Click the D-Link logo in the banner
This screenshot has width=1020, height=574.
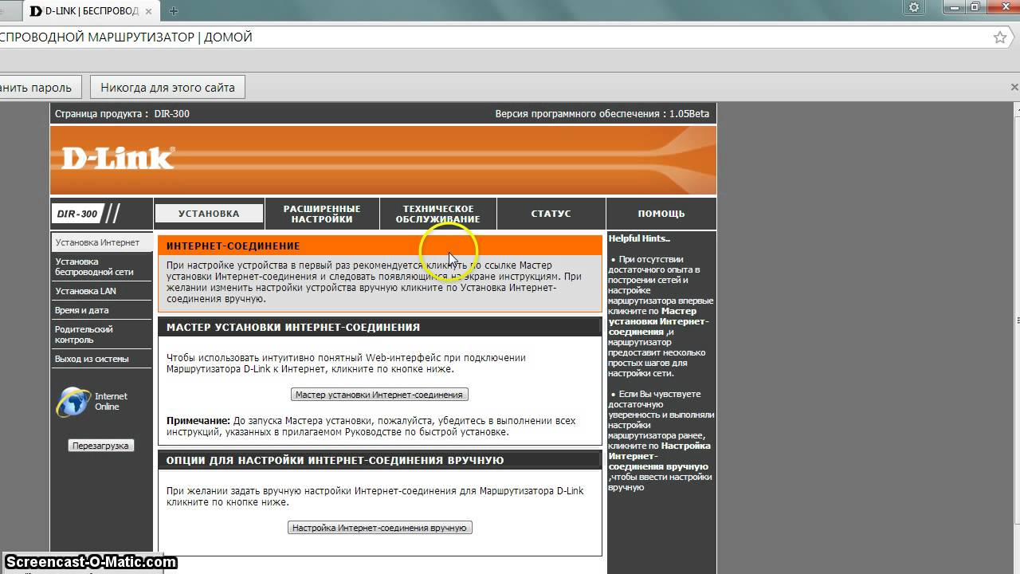118,157
